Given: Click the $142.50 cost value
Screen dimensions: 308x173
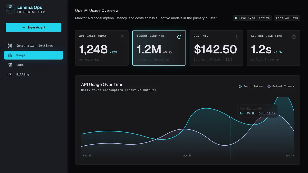Looking at the screenshot, I should pyautogui.click(x=215, y=49).
